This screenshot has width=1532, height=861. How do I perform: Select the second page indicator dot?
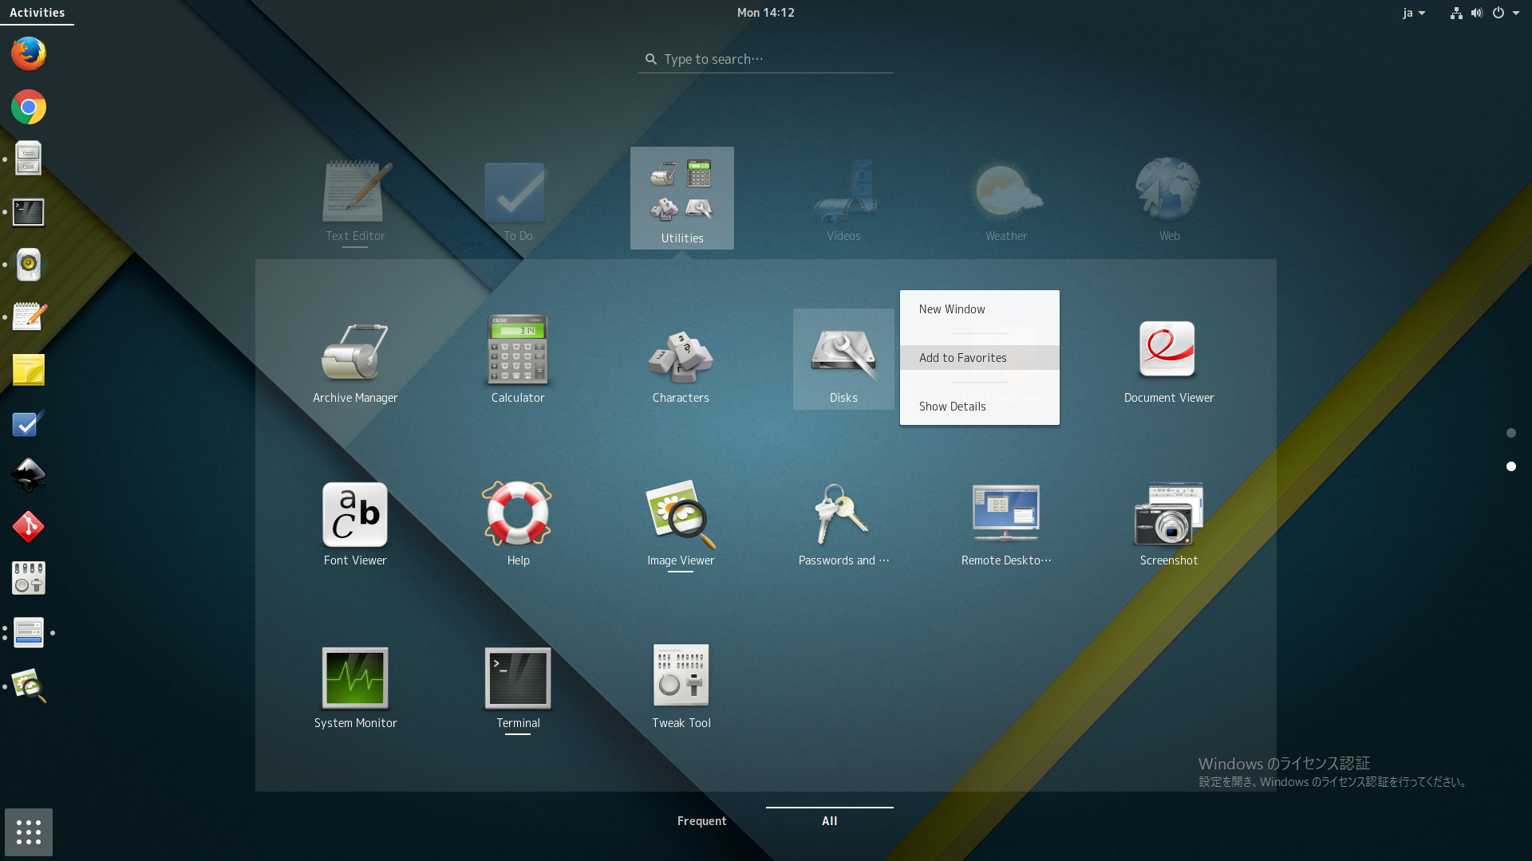[x=1510, y=466]
